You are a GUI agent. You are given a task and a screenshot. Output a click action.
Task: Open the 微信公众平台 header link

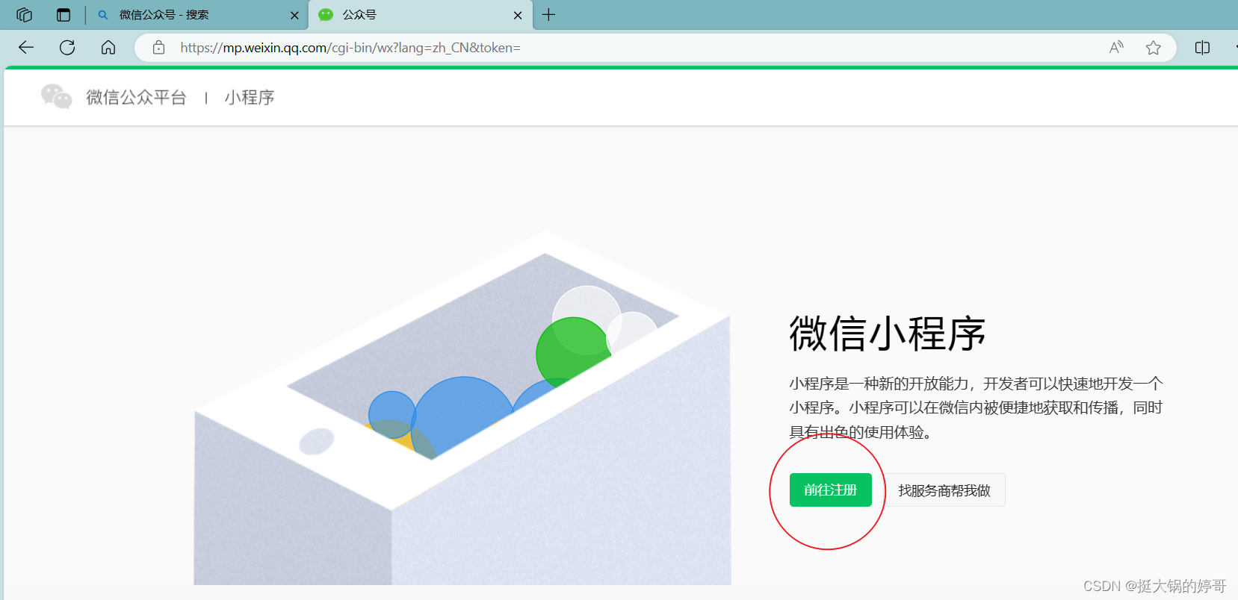click(136, 97)
